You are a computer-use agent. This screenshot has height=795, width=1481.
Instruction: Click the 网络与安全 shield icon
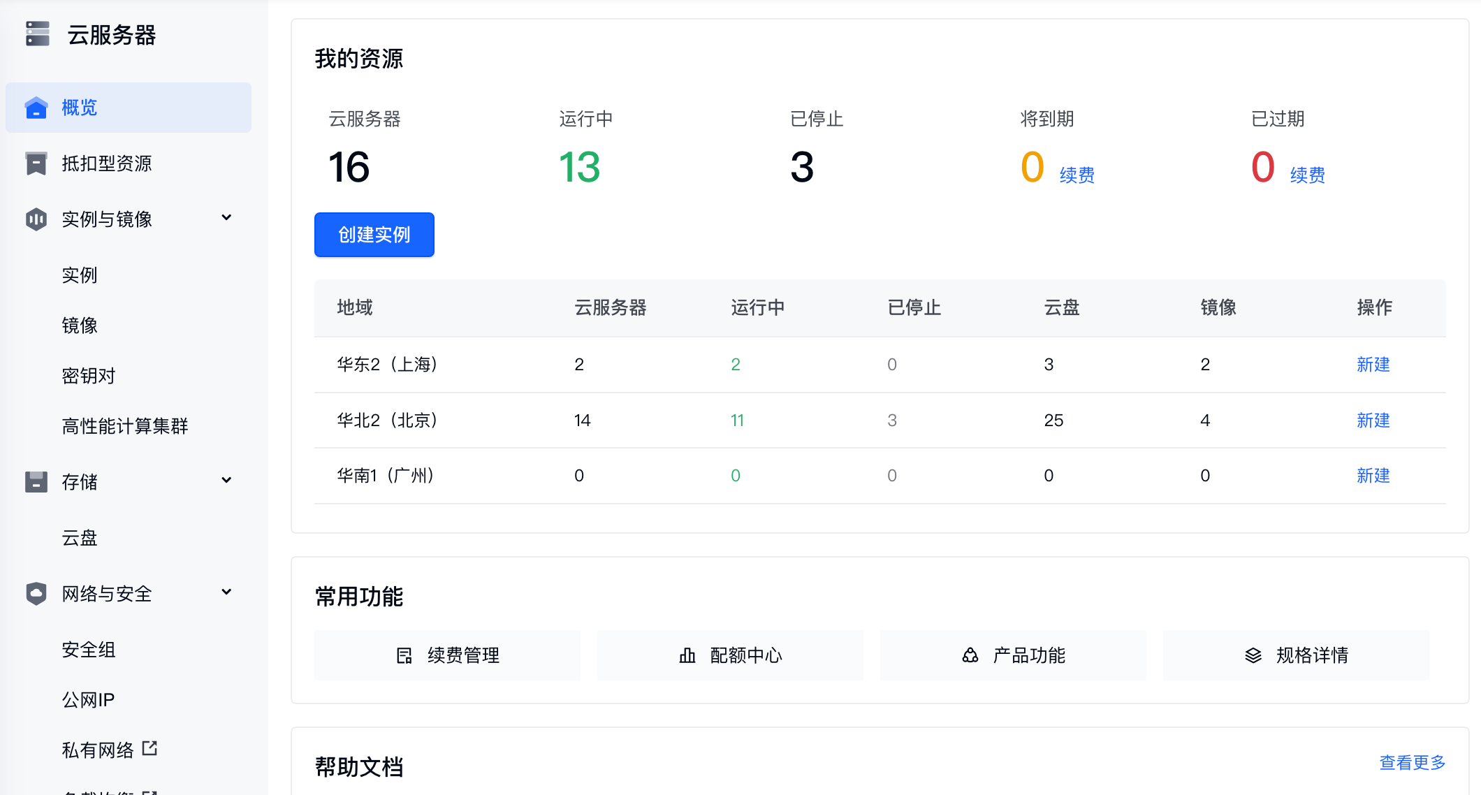pyautogui.click(x=36, y=594)
